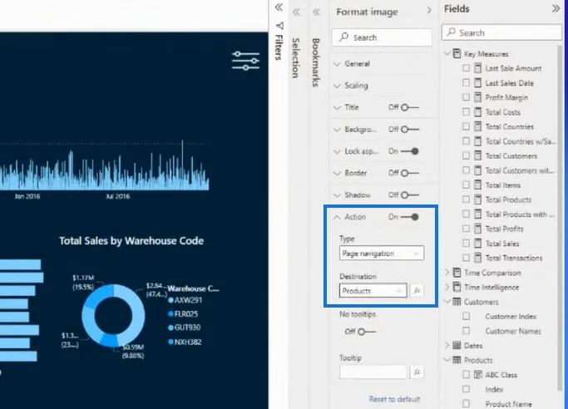Select GUT930 in the warehouse legend
Image resolution: width=568 pixels, height=409 pixels.
pyautogui.click(x=185, y=328)
